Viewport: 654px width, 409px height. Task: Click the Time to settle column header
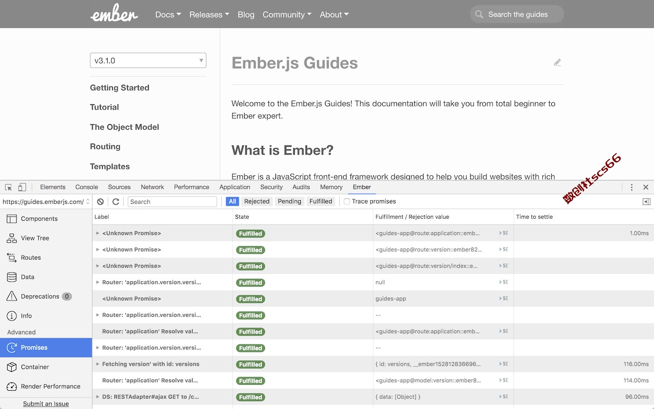point(584,217)
